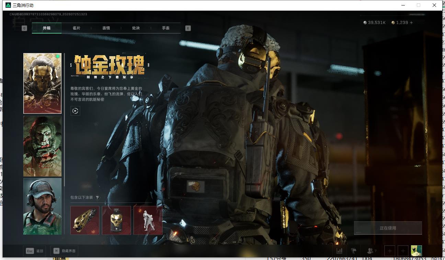Select the gold skull charm item
Viewport: 445px width, 260px height.
116,220
